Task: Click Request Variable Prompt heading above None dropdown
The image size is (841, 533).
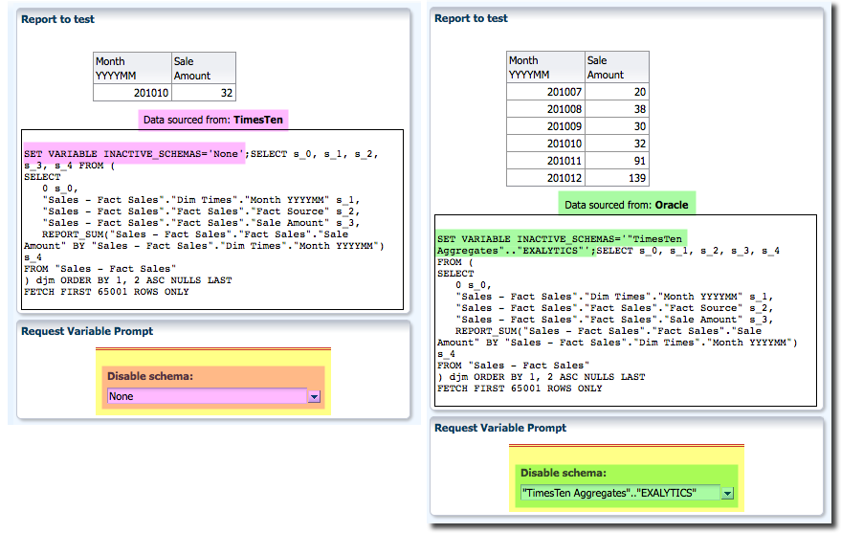Action: coord(87,331)
